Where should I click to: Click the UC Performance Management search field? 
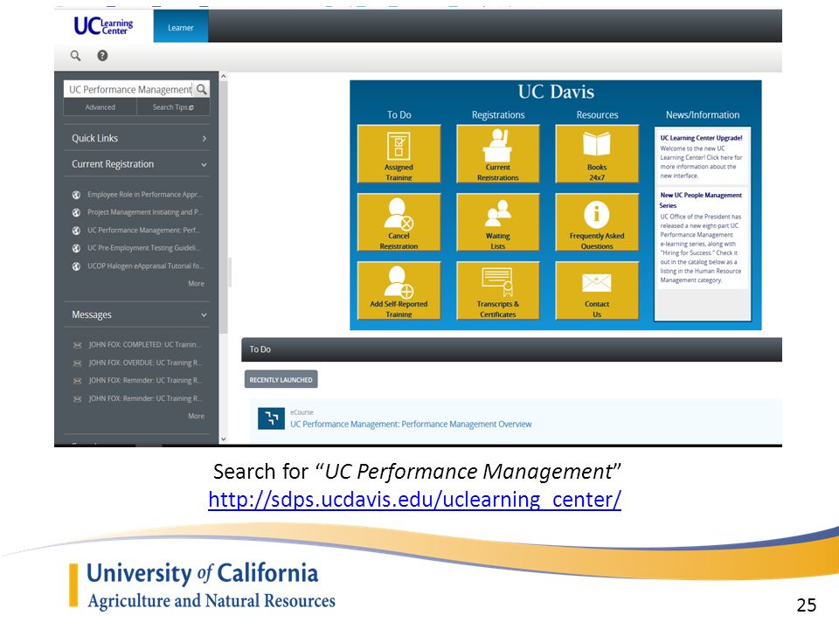coord(129,89)
